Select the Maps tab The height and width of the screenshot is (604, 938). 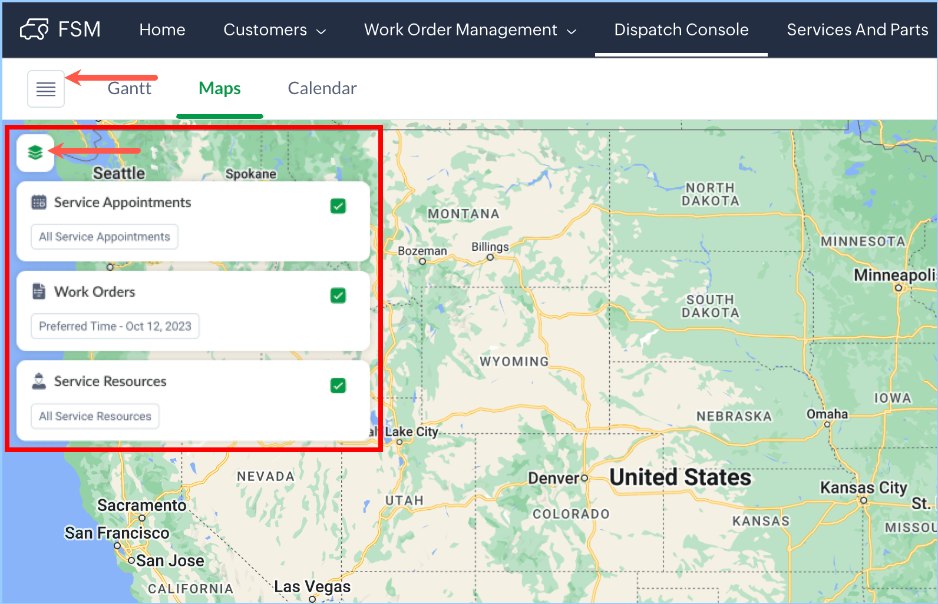219,88
